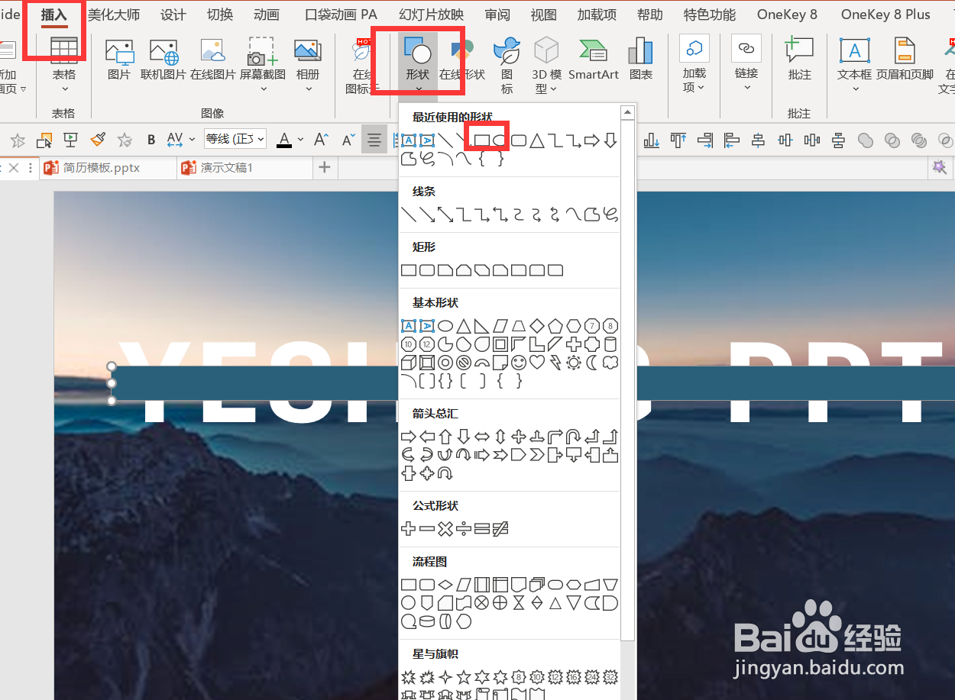Click the cylinder shape in 基本形状
This screenshot has height=700, width=955.
[610, 344]
